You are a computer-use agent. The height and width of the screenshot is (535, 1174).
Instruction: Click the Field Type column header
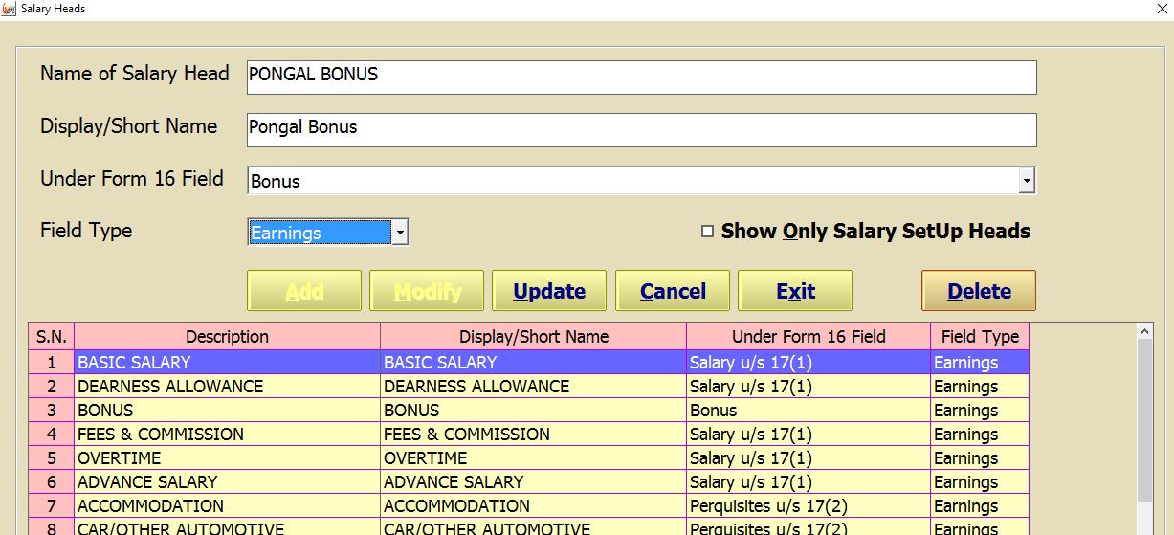[x=980, y=336]
